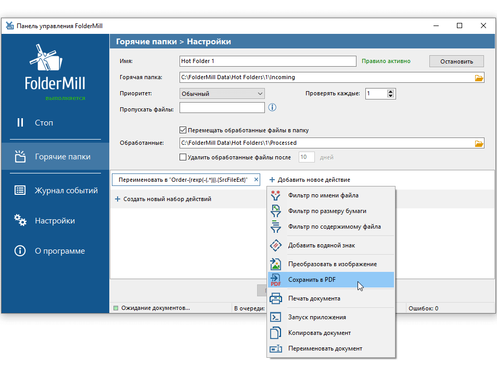The image size is (497, 375).
Task: Decrease the Проверять каждые value
Action: pos(390,96)
